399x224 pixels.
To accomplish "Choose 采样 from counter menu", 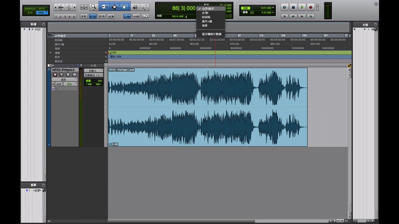I will (x=210, y=26).
